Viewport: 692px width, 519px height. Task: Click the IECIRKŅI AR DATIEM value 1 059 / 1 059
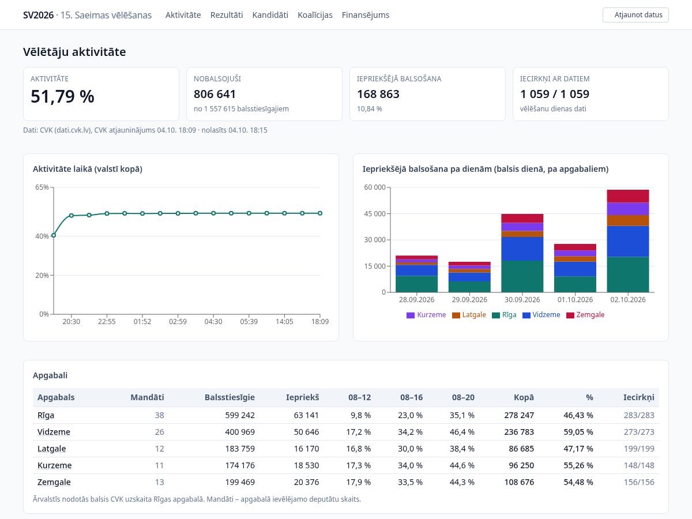tap(555, 94)
